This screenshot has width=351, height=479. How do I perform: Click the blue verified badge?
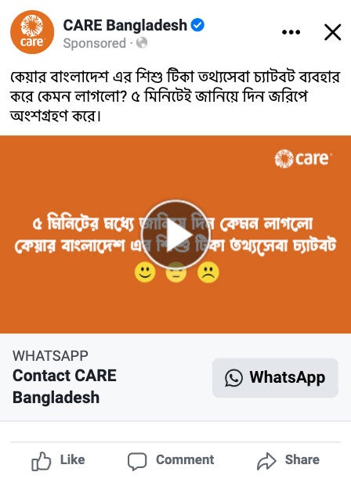pos(197,25)
